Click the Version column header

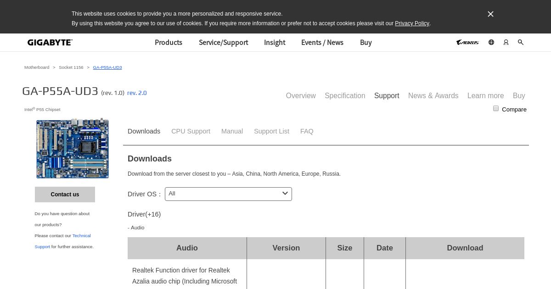(286, 248)
